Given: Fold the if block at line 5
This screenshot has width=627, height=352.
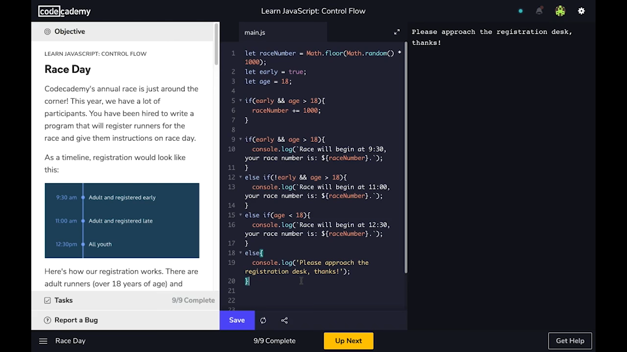Looking at the screenshot, I should pos(241,100).
